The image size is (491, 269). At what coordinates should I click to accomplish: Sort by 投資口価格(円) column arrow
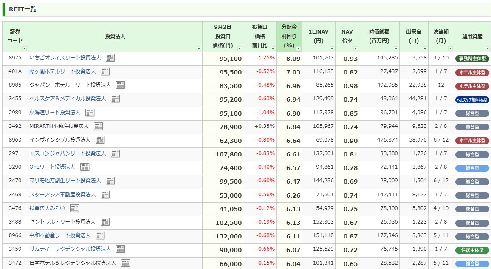(x=240, y=49)
